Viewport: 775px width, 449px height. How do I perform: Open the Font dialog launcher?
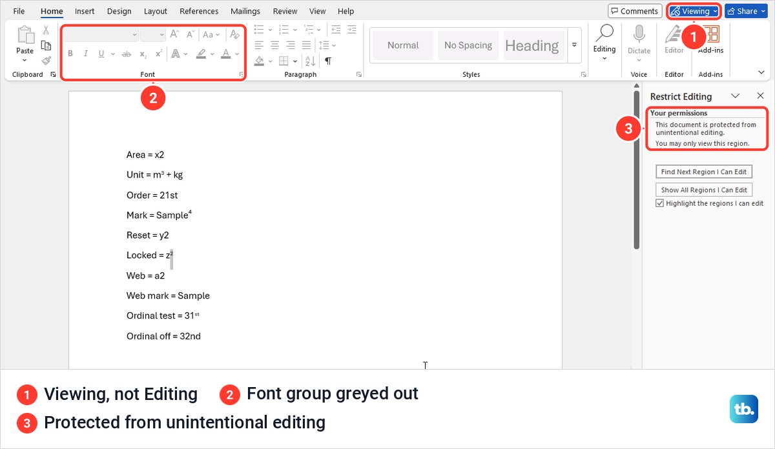[x=241, y=75]
